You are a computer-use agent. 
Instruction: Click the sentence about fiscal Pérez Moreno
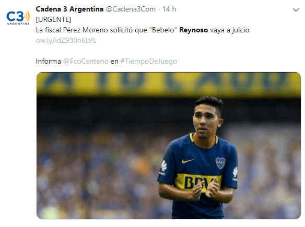[143, 30]
